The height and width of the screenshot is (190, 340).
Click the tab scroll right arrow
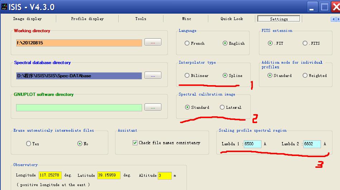pyautogui.click(x=338, y=19)
